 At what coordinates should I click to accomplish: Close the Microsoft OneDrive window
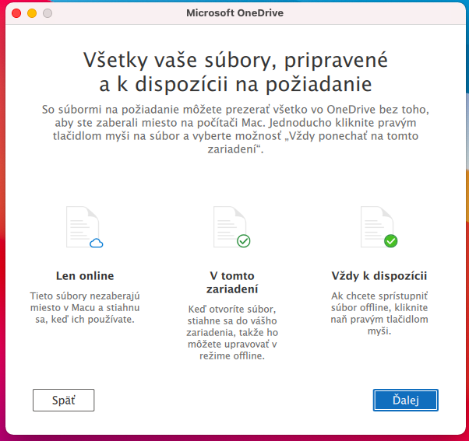tap(16, 13)
